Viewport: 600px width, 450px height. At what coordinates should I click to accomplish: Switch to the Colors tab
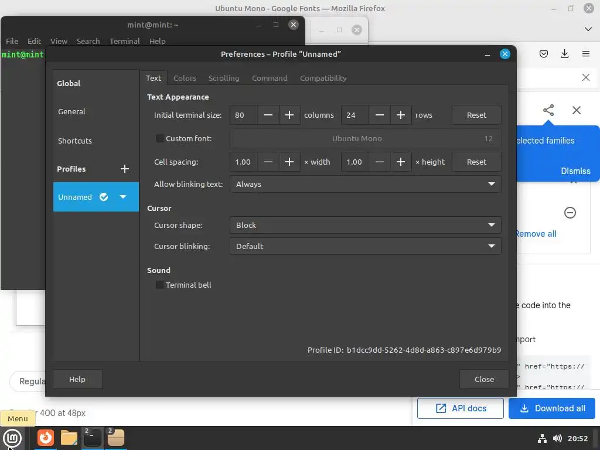point(185,78)
